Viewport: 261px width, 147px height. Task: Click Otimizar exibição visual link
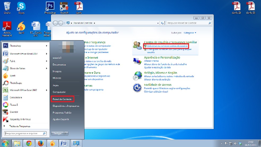tap(156, 92)
